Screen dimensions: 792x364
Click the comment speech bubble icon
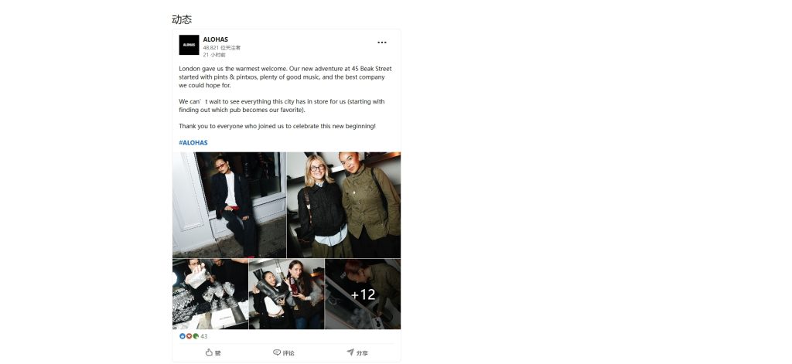pyautogui.click(x=277, y=352)
